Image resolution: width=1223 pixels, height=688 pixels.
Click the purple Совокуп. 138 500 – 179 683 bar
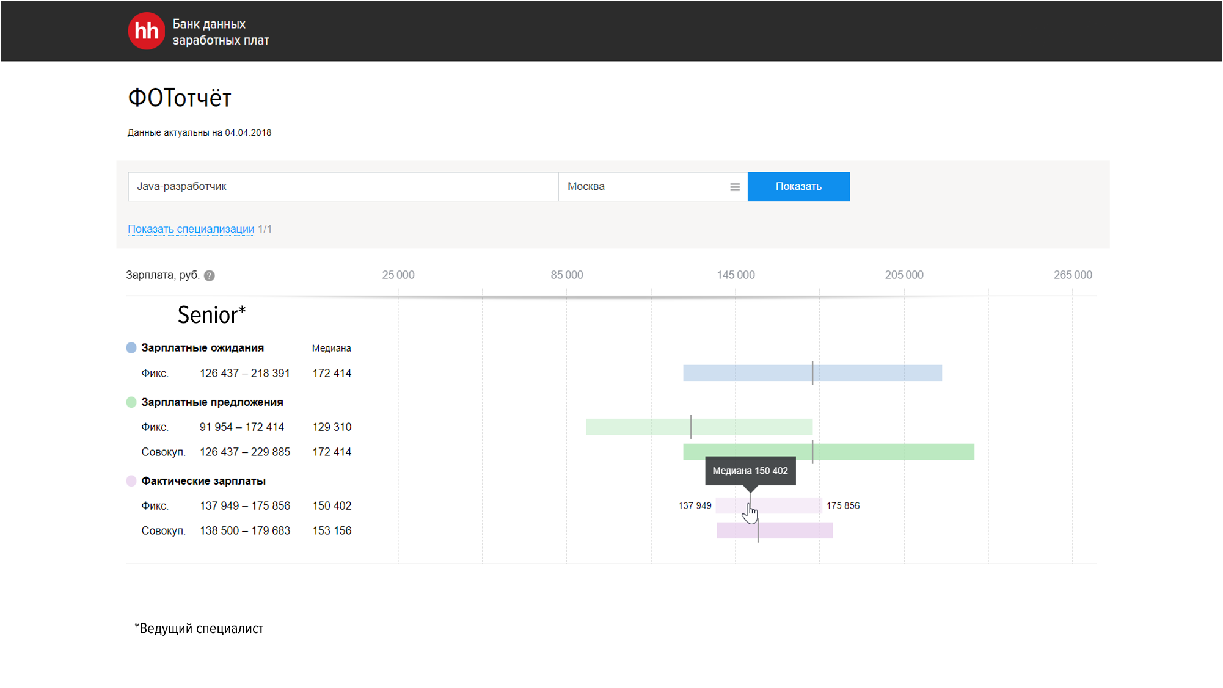pyautogui.click(x=775, y=530)
